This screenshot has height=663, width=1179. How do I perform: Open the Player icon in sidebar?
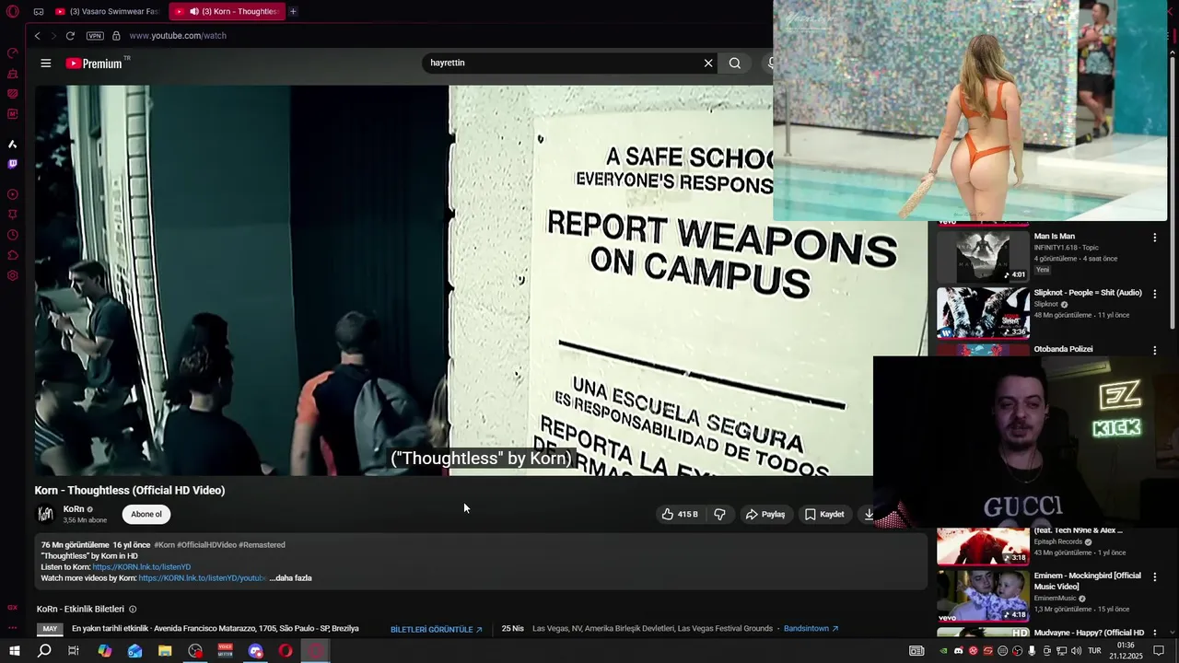[x=12, y=194]
